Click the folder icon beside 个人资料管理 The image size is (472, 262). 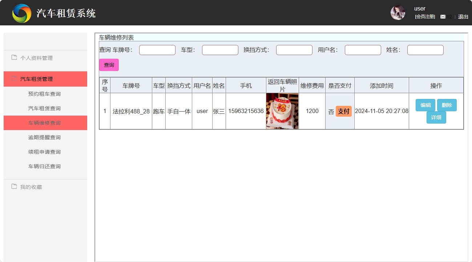tap(13, 58)
